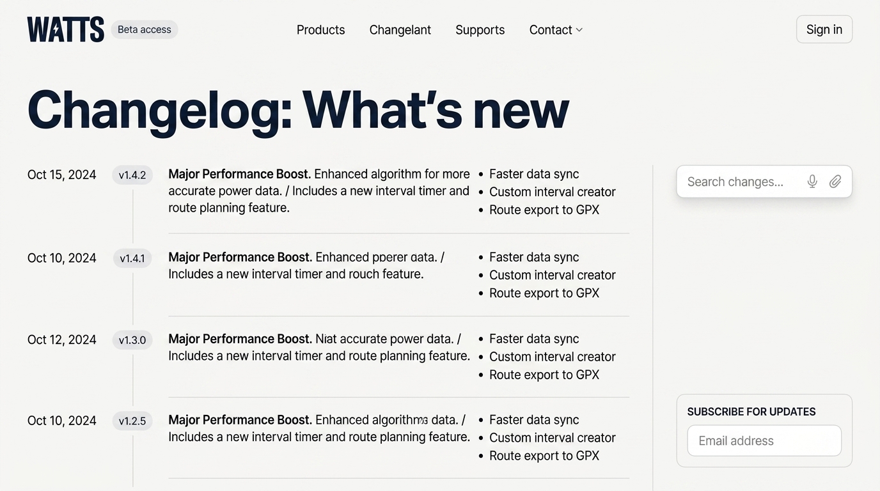The height and width of the screenshot is (491, 880).
Task: Open the Changelant nav item
Action: [400, 30]
